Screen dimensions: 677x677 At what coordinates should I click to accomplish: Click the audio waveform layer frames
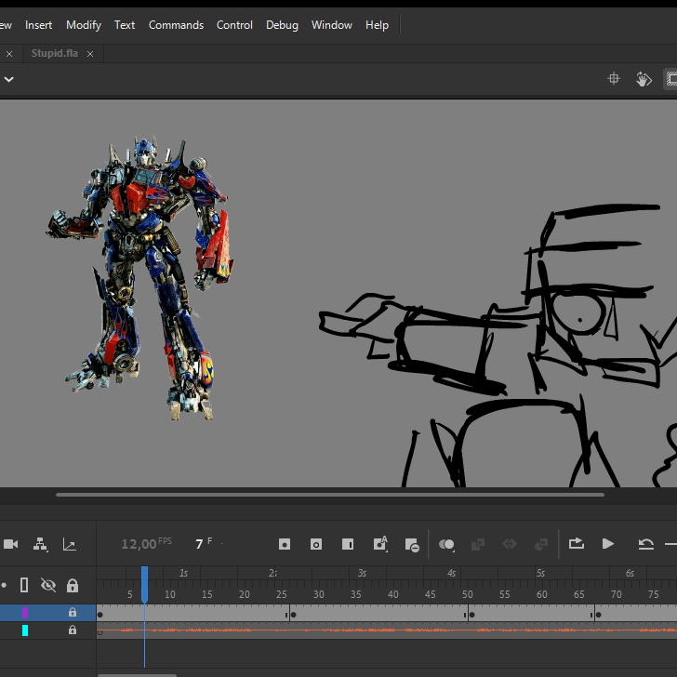[387, 631]
